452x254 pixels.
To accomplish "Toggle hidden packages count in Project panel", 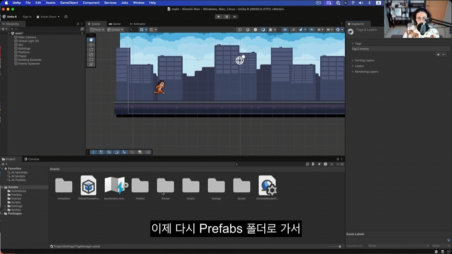I will [340, 164].
